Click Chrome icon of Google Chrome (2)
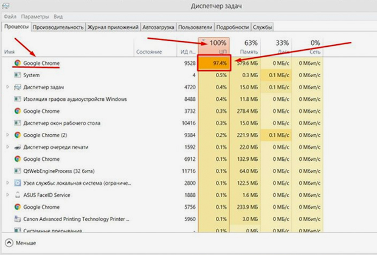 (x=17, y=135)
